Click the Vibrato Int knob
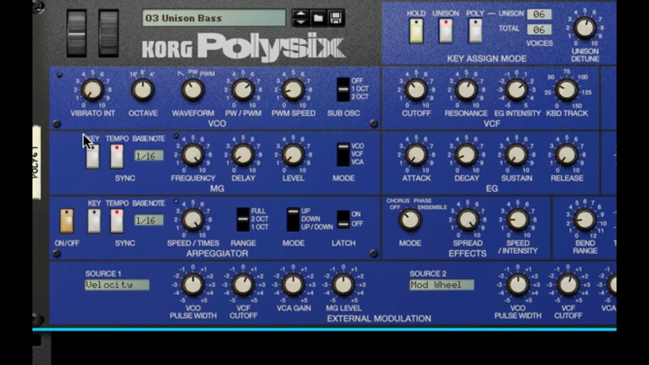 click(x=93, y=90)
